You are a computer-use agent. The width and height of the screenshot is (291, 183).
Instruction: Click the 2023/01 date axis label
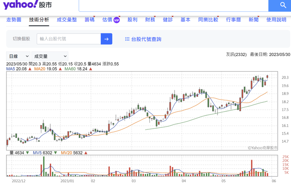(x=67, y=181)
